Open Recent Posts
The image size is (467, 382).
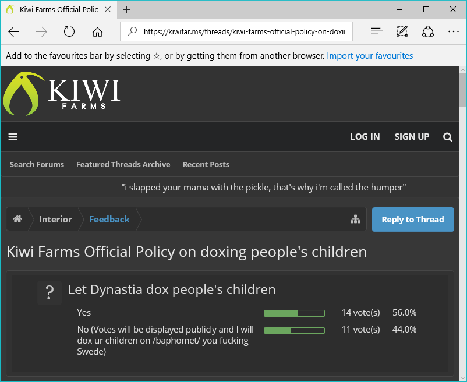pos(206,164)
